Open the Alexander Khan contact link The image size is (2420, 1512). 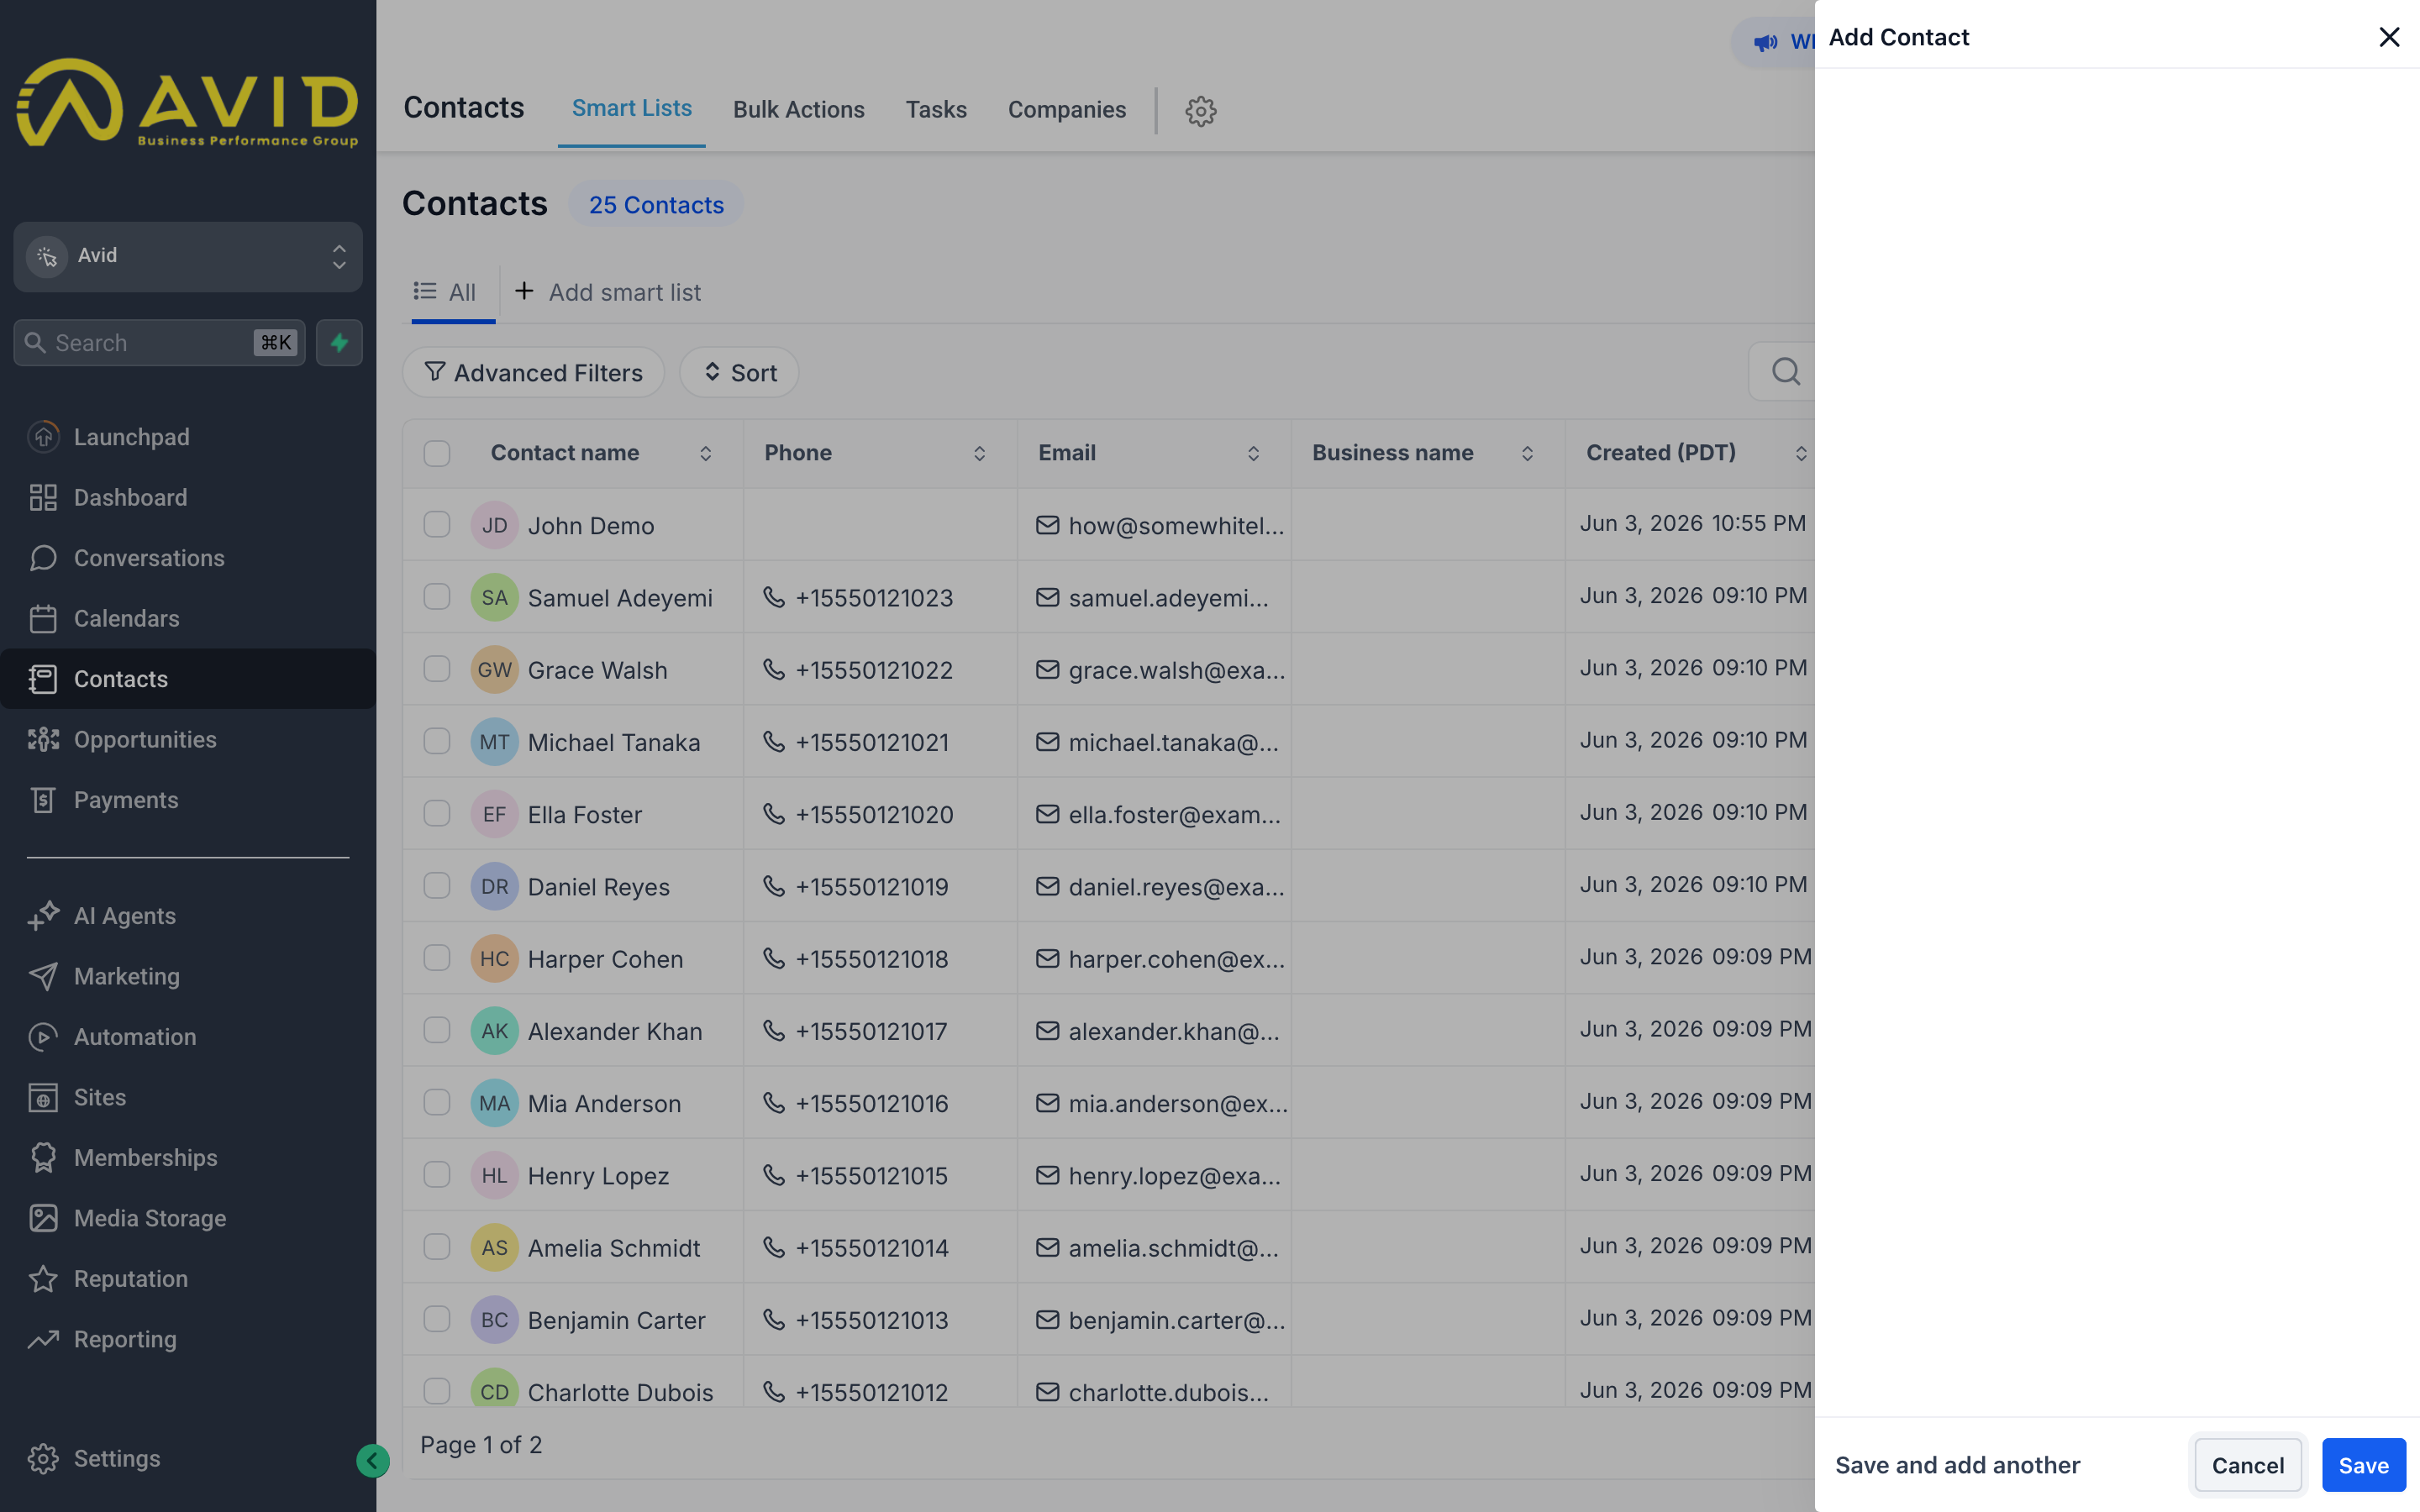pos(615,1031)
